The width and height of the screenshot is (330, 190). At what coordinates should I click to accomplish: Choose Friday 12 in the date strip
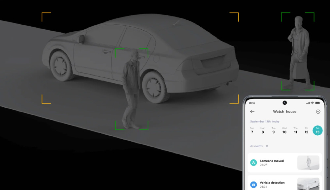click(x=307, y=130)
